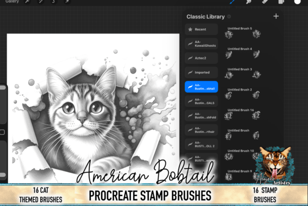Image resolution: width=308 pixels, height=206 pixels.
Task: Tap the square Modify button in sidebar
Action: click(2, 132)
